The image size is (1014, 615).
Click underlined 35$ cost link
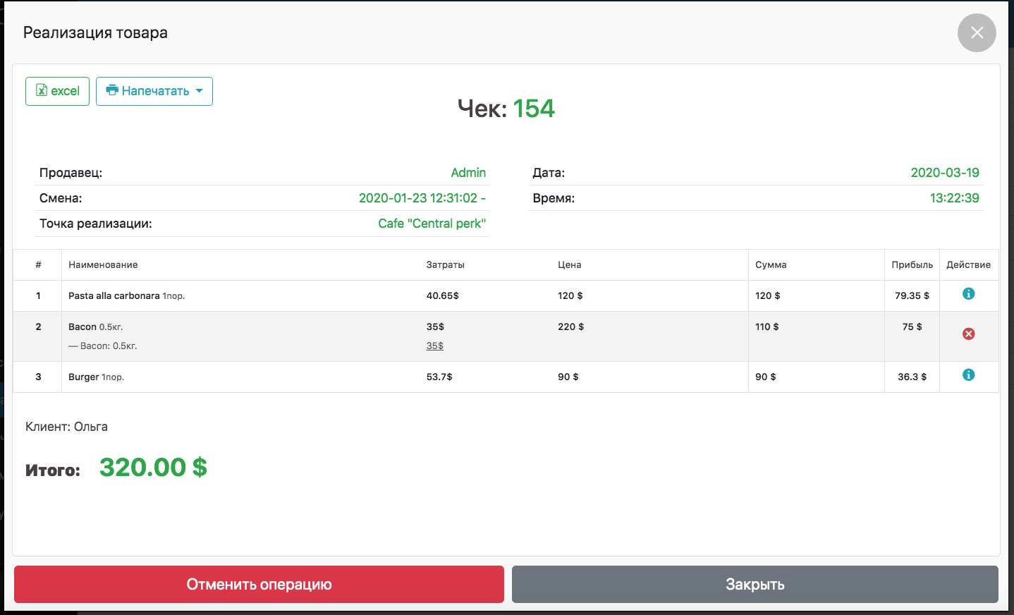[x=435, y=346]
